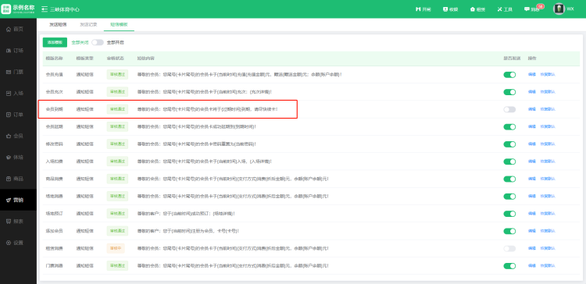Click 恢复默认 for the 修改密码 row
The width and height of the screenshot is (586, 284).
548,144
